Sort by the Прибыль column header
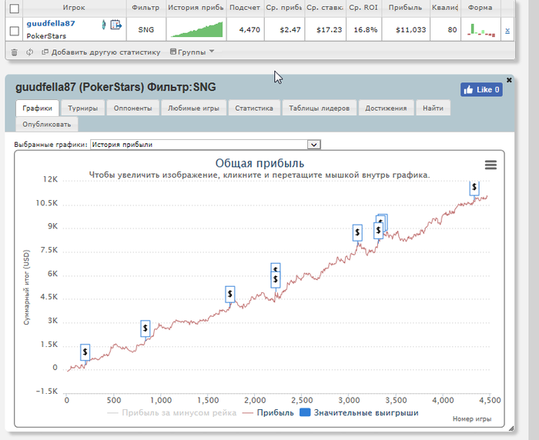 [x=405, y=8]
